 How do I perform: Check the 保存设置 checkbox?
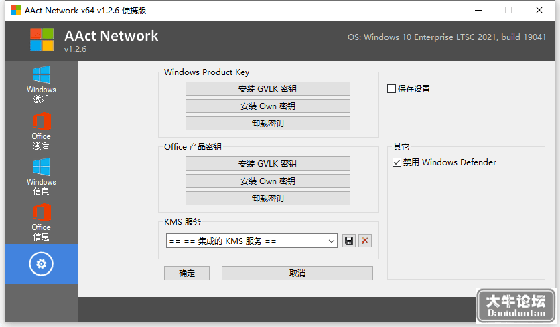tap(391, 89)
